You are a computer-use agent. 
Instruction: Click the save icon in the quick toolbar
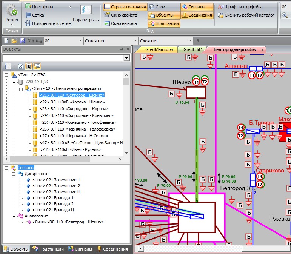coord(23,41)
